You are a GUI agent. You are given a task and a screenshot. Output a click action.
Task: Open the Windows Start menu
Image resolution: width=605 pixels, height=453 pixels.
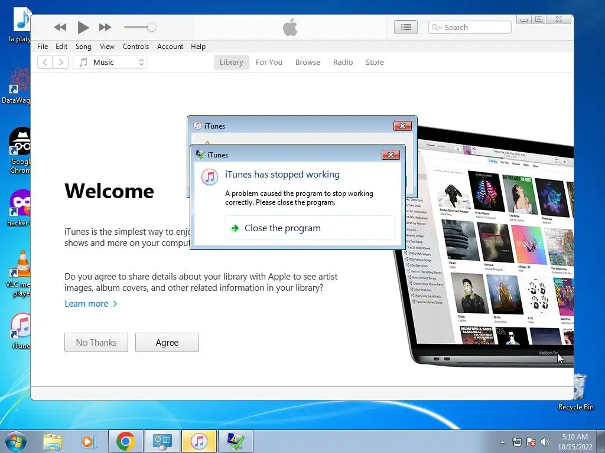pos(16,441)
